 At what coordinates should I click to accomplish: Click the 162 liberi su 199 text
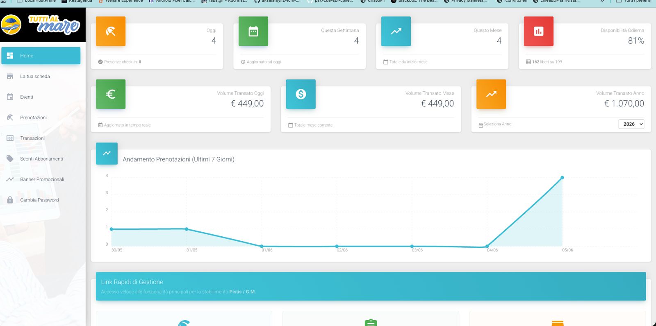click(x=547, y=62)
